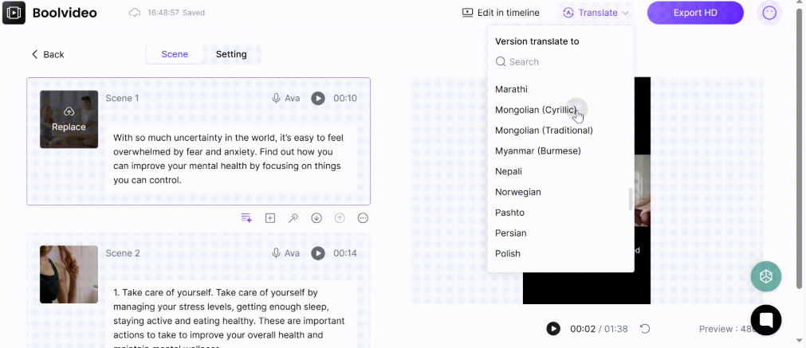Image resolution: width=806 pixels, height=348 pixels.
Task: Replace Scene 1 thumbnail media
Action: (x=69, y=119)
